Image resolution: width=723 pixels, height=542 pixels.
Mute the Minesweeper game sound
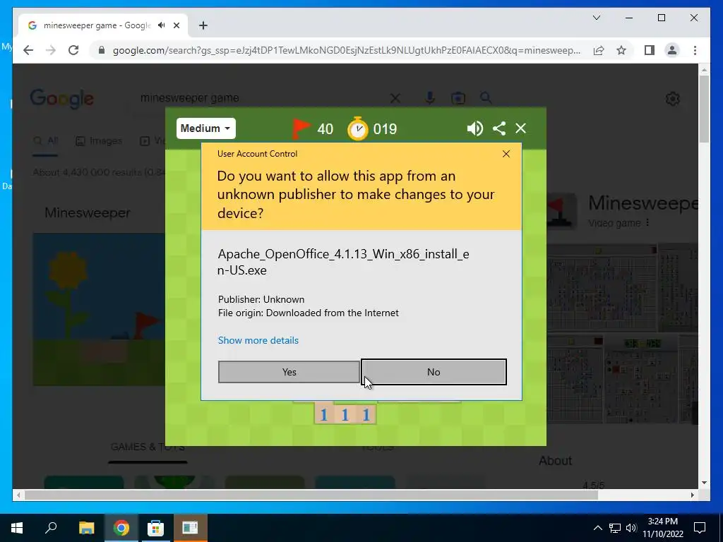point(474,128)
